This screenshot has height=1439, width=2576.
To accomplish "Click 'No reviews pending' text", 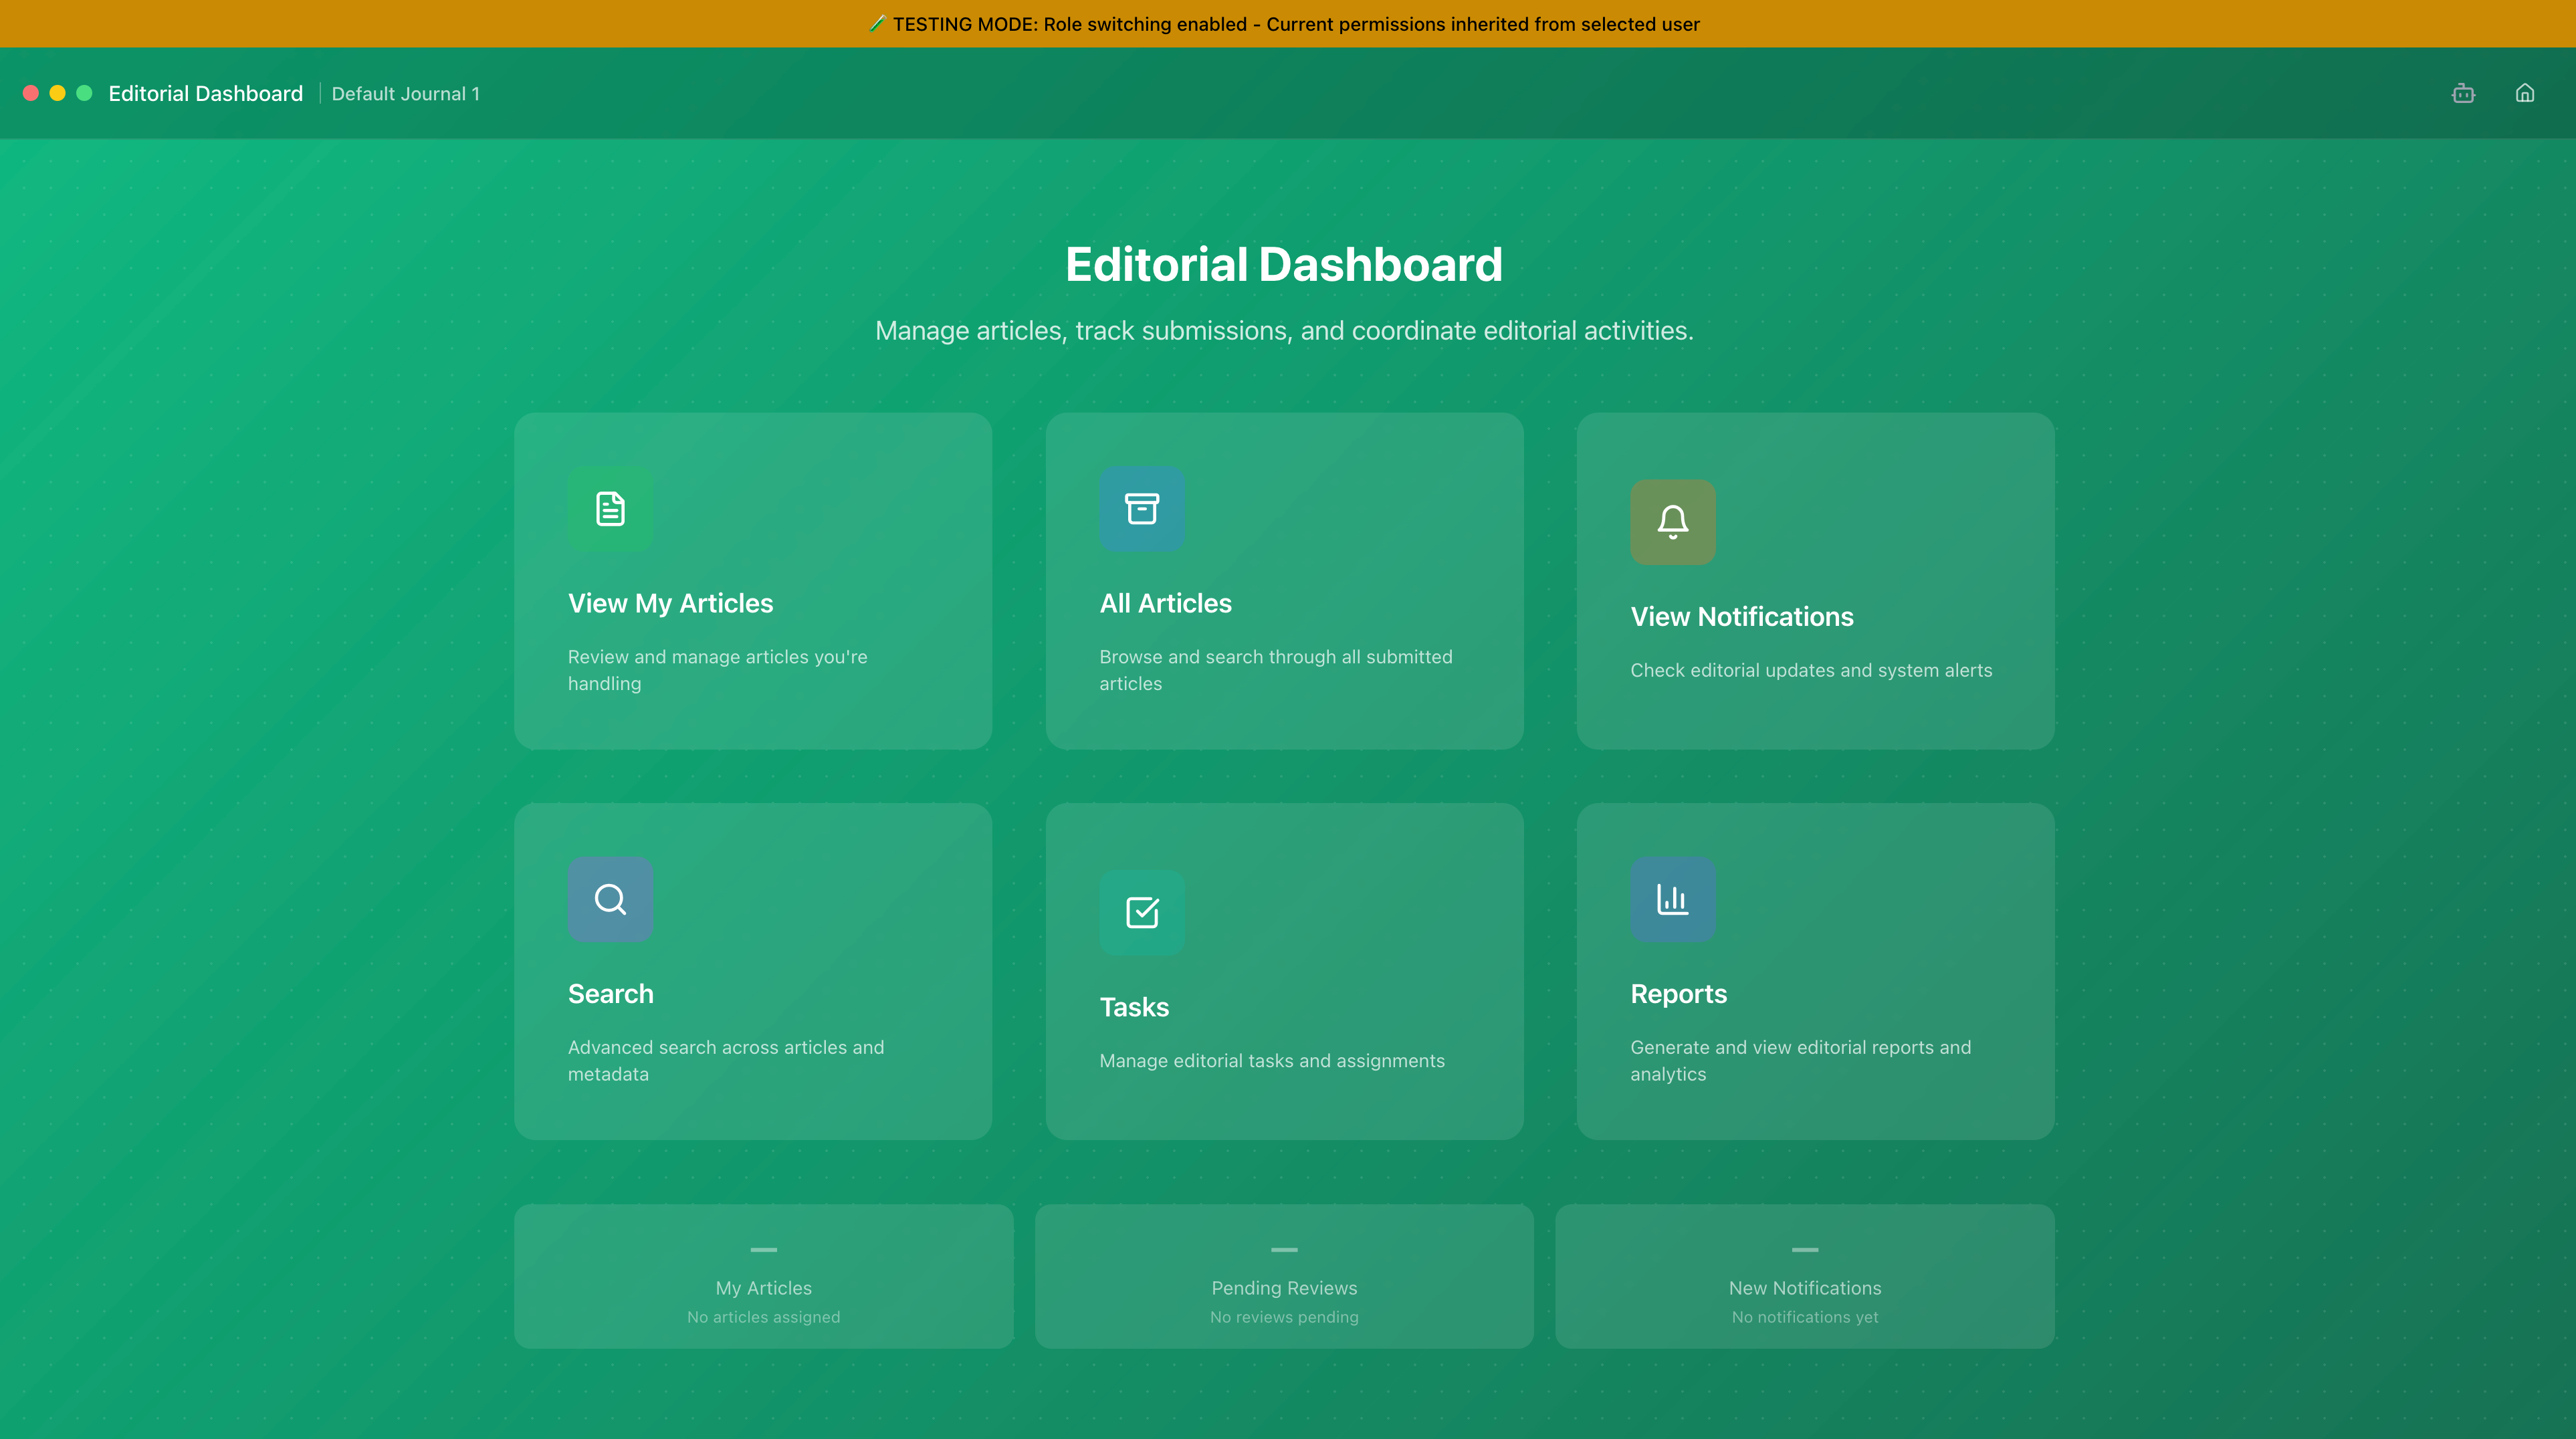I will point(1284,1317).
